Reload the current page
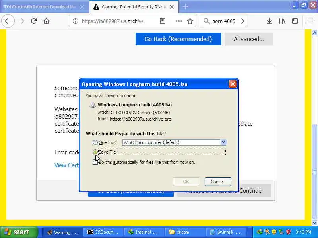This screenshot has width=318, height=238. pos(34,21)
